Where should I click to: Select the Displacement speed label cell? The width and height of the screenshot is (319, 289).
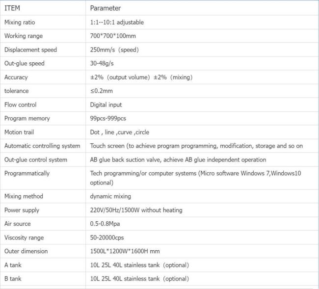(30, 50)
